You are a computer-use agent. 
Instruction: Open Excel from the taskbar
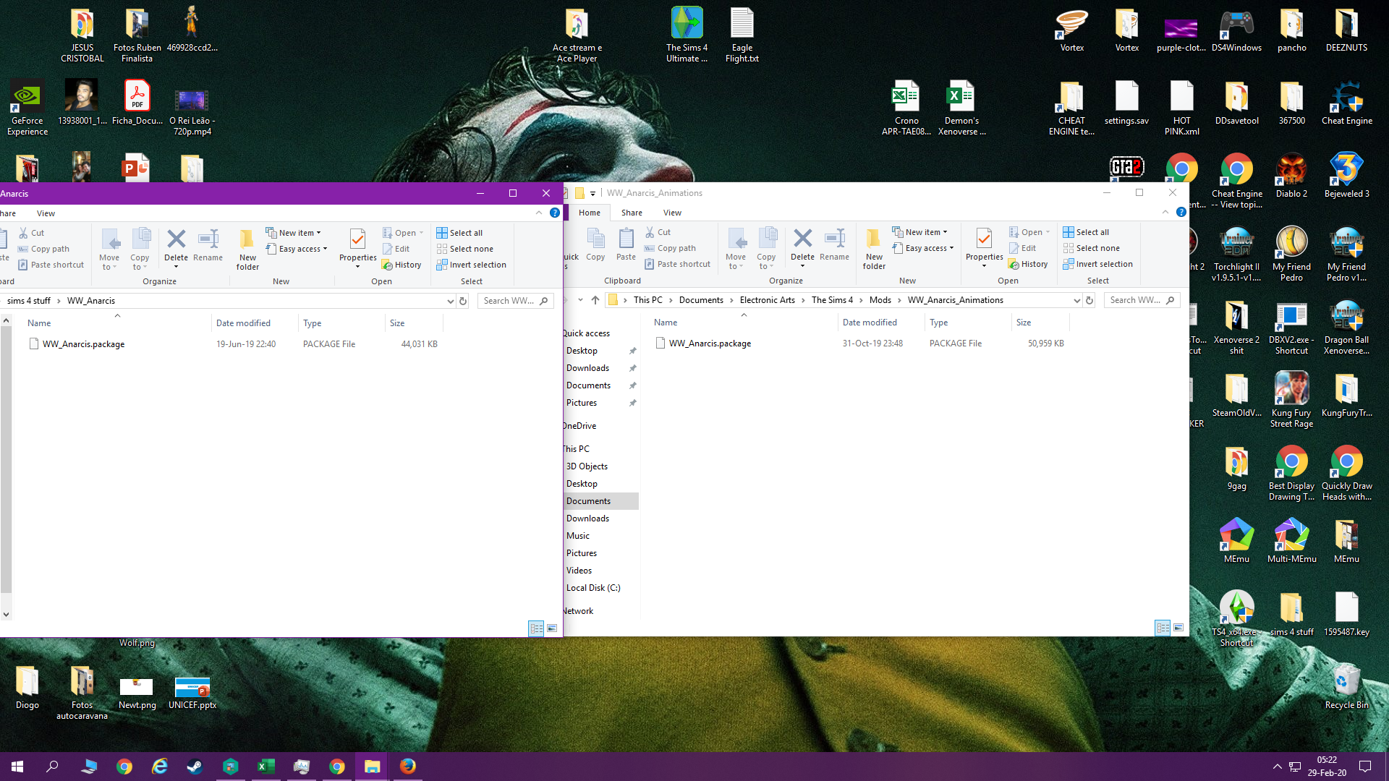[x=266, y=767]
